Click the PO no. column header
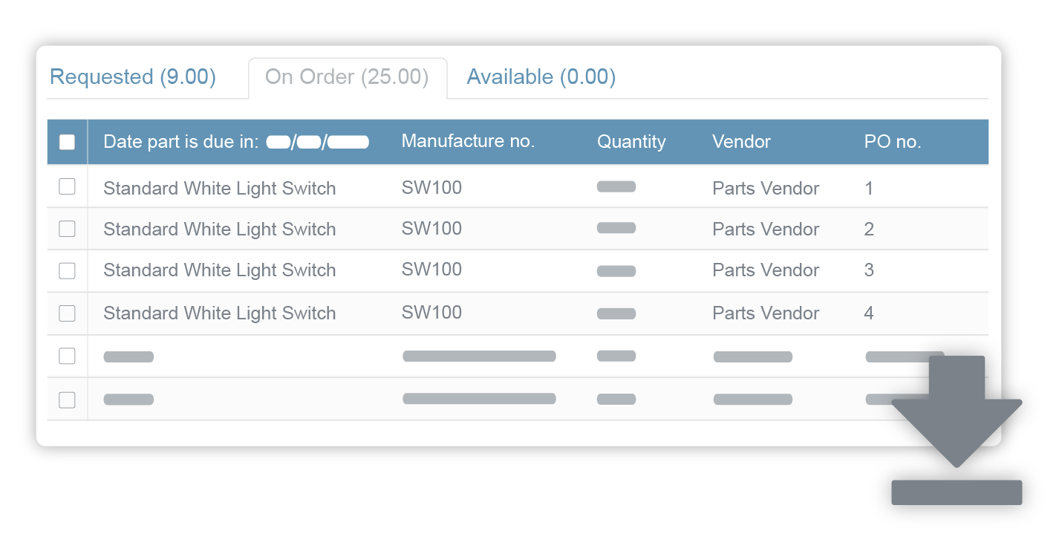The image size is (1062, 534). [893, 142]
